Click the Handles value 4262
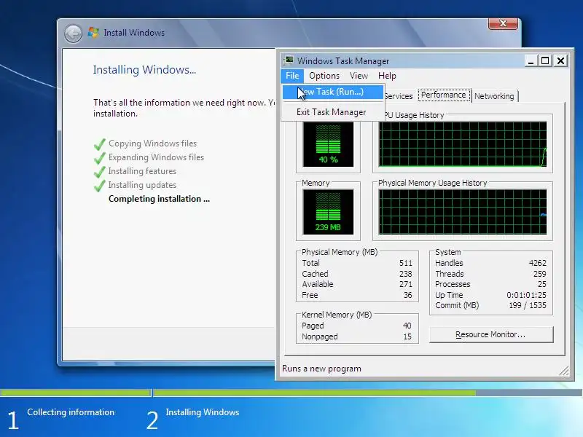This screenshot has width=583, height=437. pos(538,263)
